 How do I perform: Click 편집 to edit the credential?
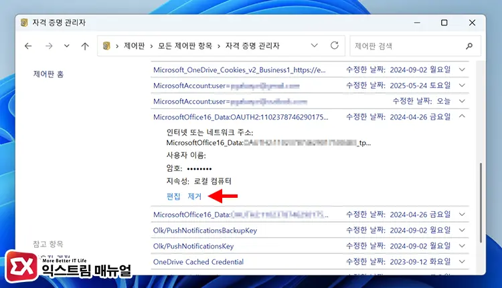point(173,196)
